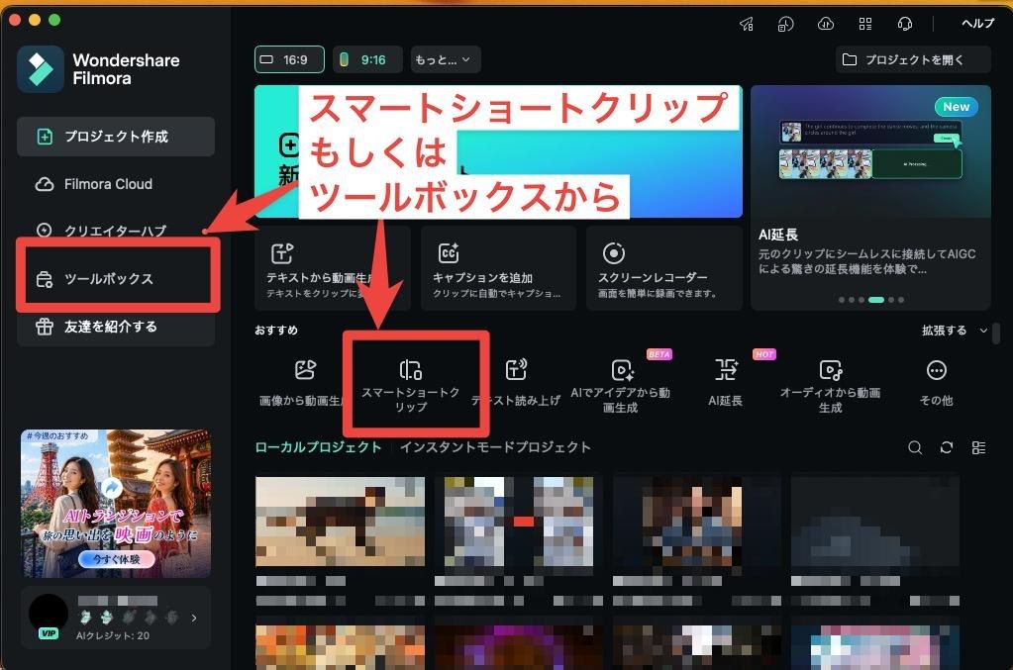The width and height of the screenshot is (1013, 670).
Task: Open Filmora Cloud in the sidebar
Action: 116,184
